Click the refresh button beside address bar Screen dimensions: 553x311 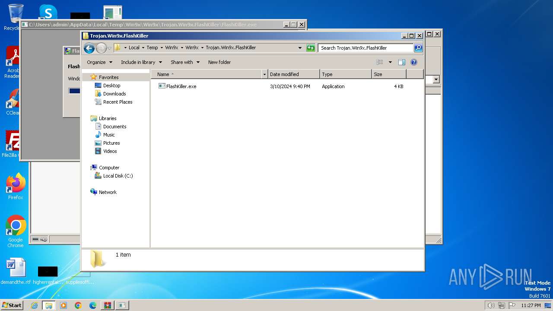(x=311, y=48)
